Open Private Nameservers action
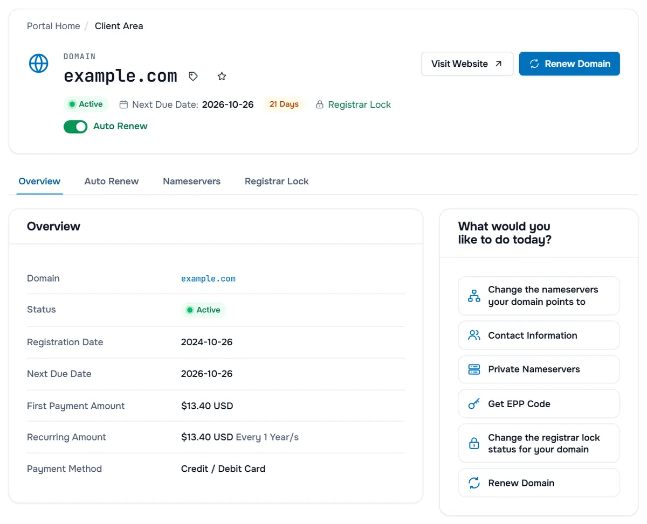This screenshot has width=647, height=524. 539,369
